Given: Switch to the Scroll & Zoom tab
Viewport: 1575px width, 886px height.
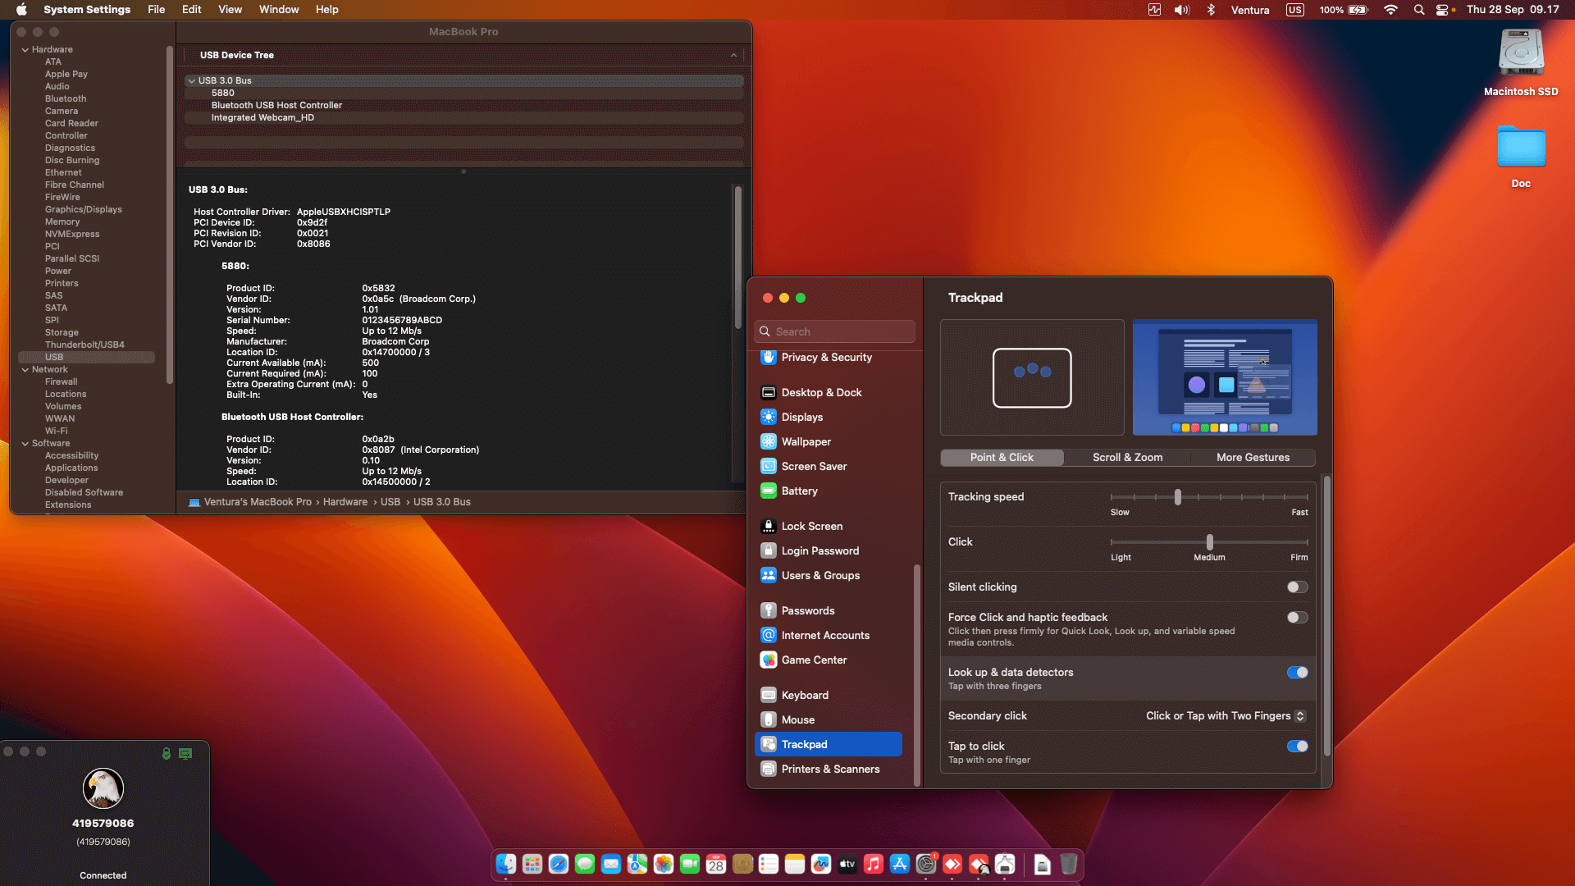Looking at the screenshot, I should [x=1126, y=457].
